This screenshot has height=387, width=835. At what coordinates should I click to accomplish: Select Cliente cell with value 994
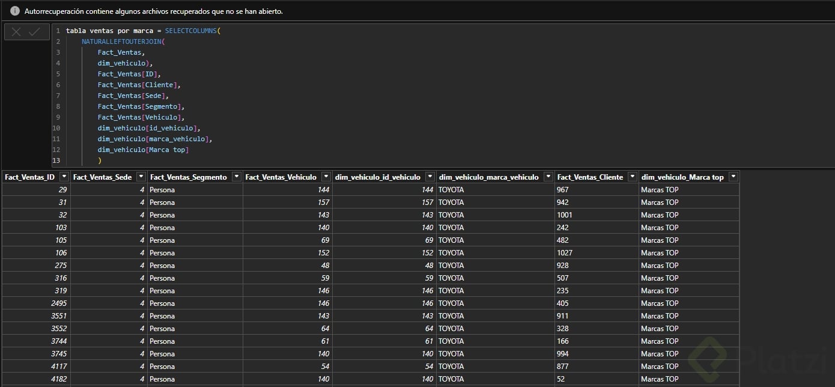tap(597, 353)
